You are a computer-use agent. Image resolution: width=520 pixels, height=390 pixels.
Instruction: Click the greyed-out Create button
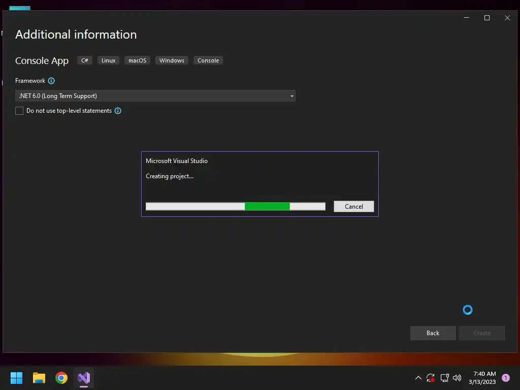coord(481,333)
